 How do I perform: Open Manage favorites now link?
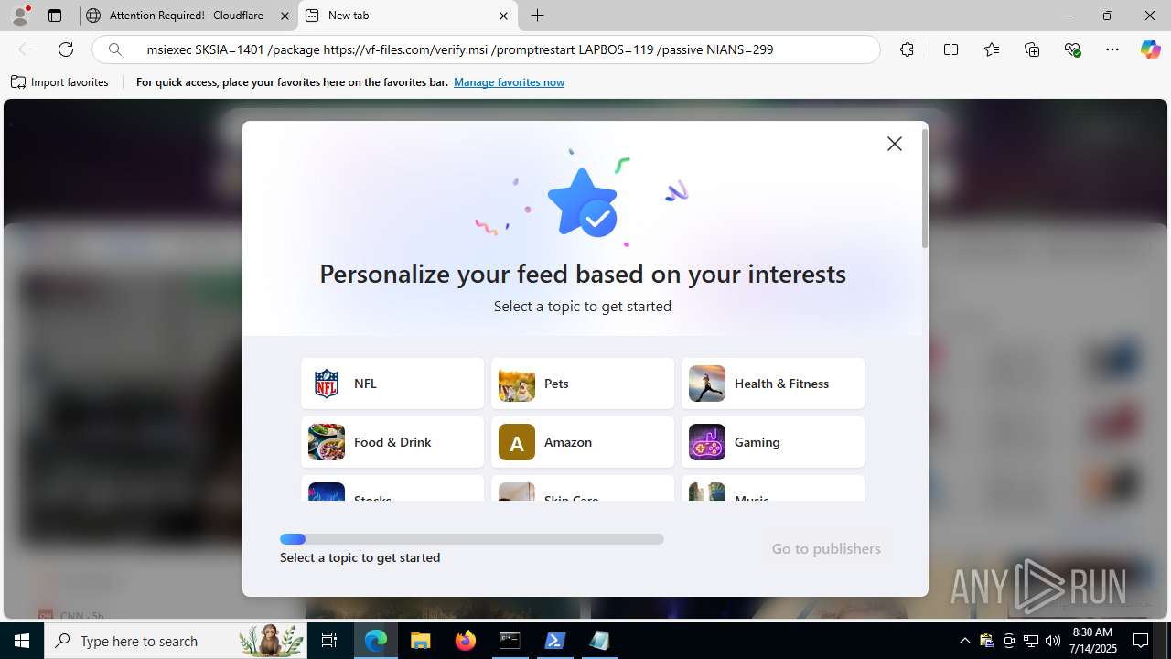509,82
